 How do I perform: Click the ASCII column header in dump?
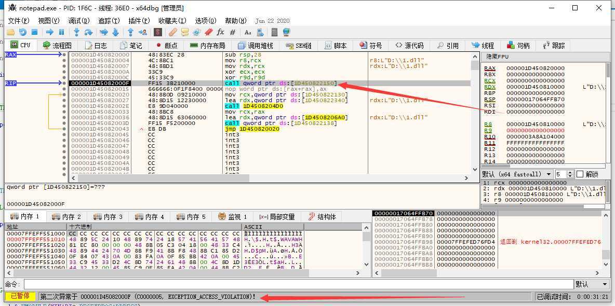273,227
